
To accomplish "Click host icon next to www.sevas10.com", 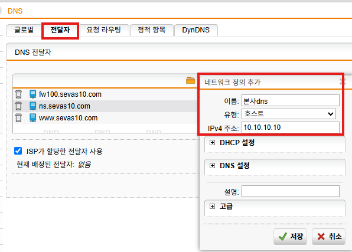I will (x=32, y=118).
